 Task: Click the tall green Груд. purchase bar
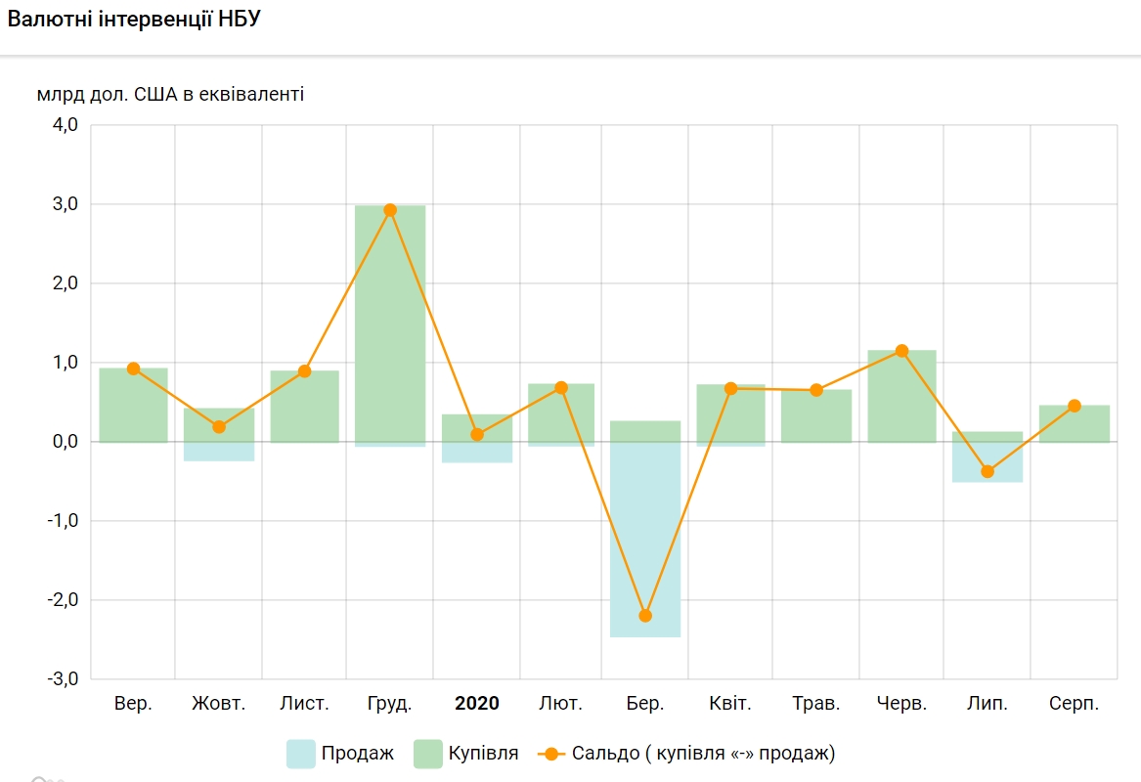[x=390, y=323]
